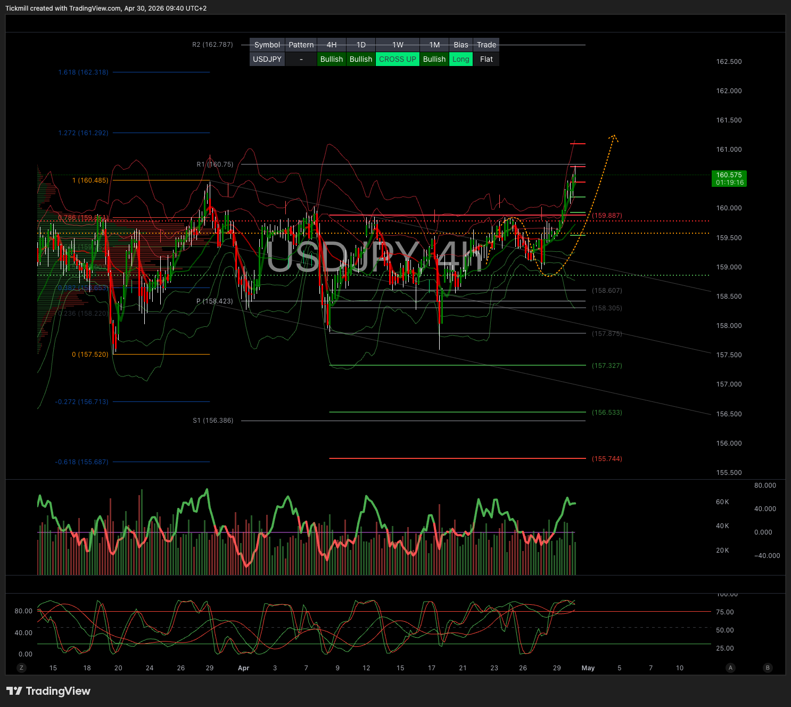The image size is (791, 707).
Task: Click the green (157.327) level label
Action: [607, 366]
